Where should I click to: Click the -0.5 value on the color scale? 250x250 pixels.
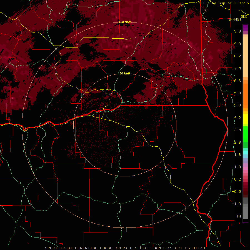[236, 192]
